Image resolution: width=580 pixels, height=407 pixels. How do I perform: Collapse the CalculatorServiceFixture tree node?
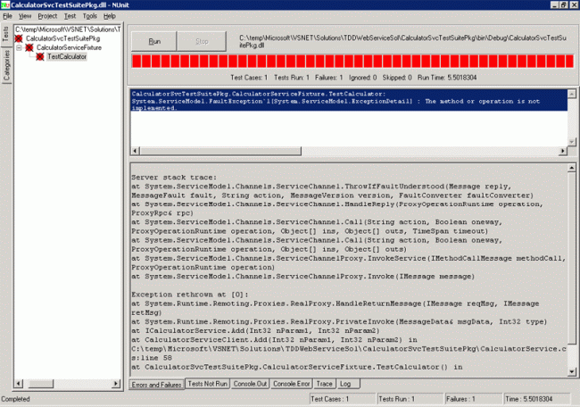pyautogui.click(x=19, y=47)
